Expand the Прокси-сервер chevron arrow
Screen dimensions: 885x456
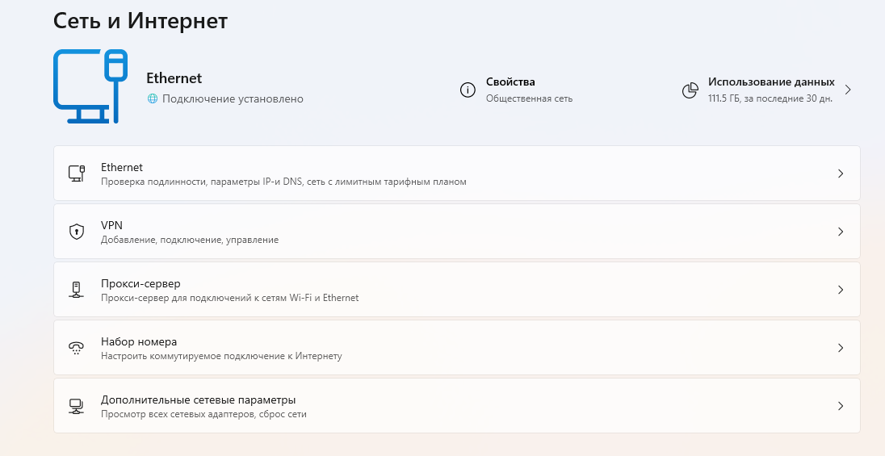841,290
